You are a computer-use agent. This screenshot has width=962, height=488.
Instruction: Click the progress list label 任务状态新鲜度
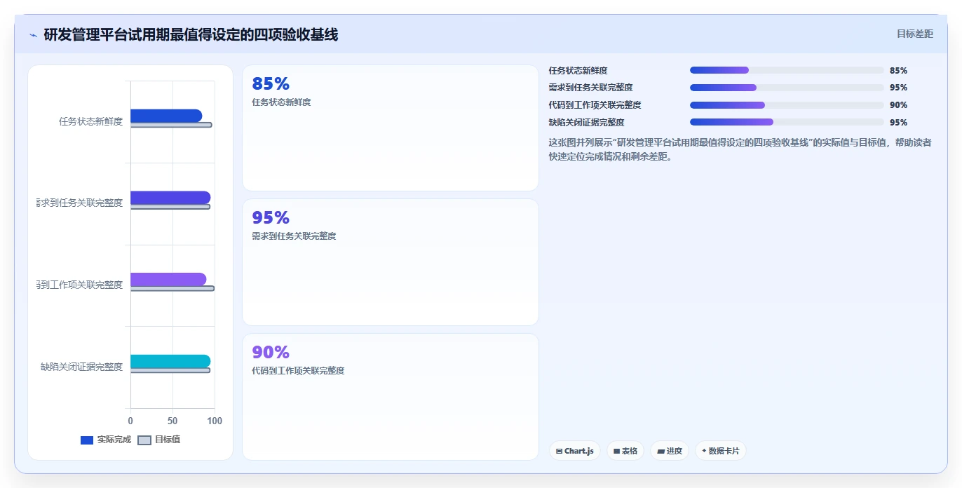click(578, 71)
